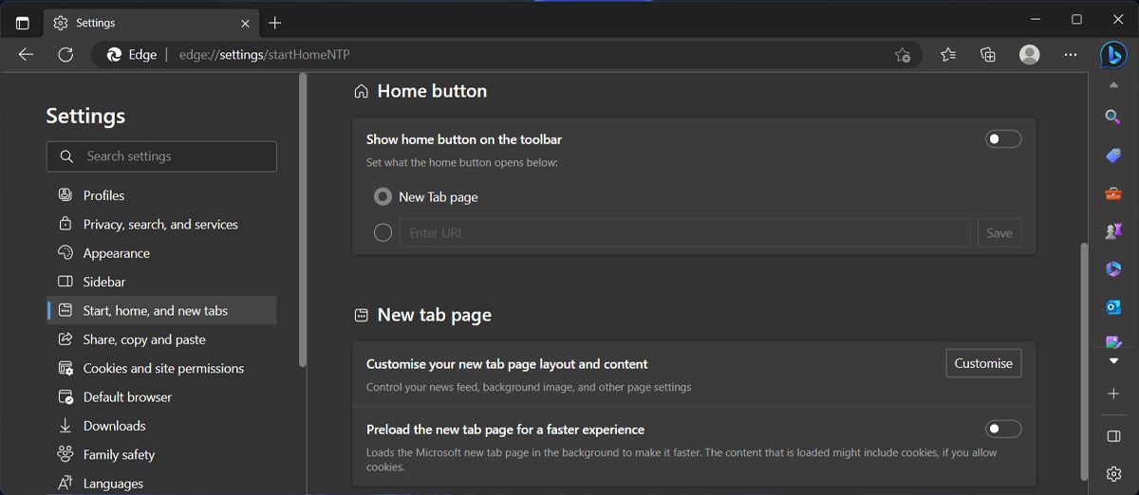Screen dimensions: 1139x495
Task: Open the Collections icon in the toolbar
Action: click(988, 55)
